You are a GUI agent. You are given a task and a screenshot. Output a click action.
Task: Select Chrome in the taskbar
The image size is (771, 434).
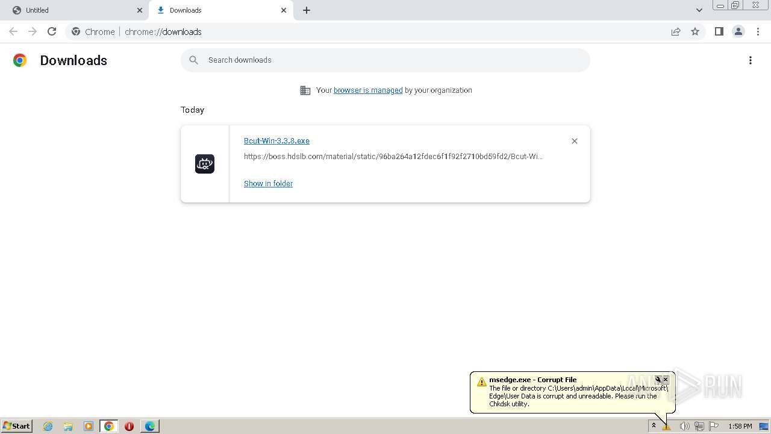[109, 426]
